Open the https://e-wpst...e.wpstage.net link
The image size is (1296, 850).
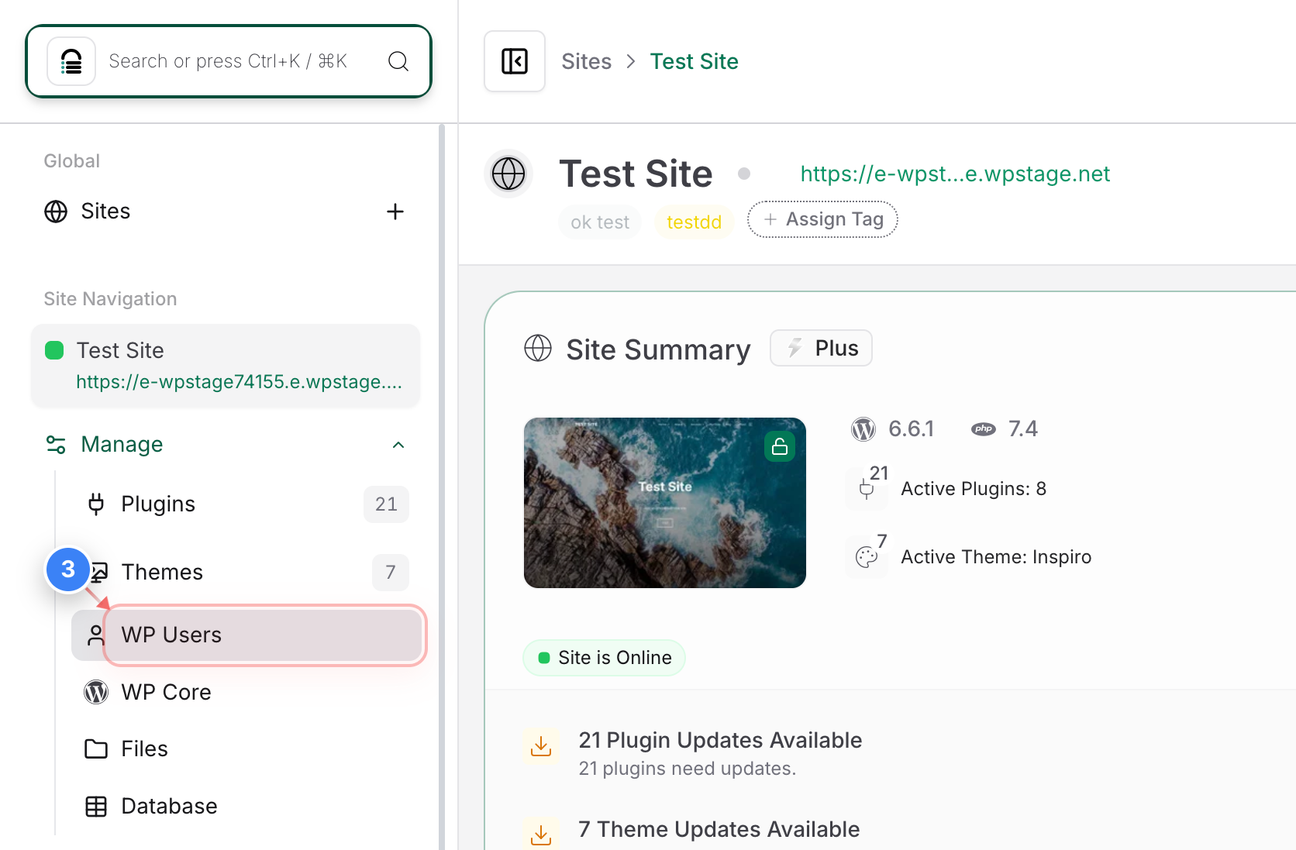(x=955, y=174)
